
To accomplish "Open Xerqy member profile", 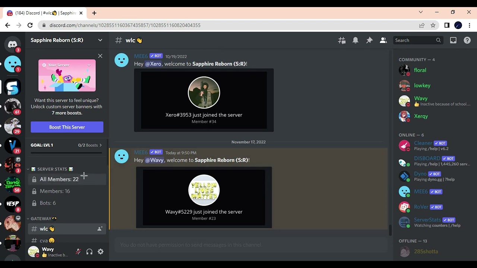I will tap(433, 116).
